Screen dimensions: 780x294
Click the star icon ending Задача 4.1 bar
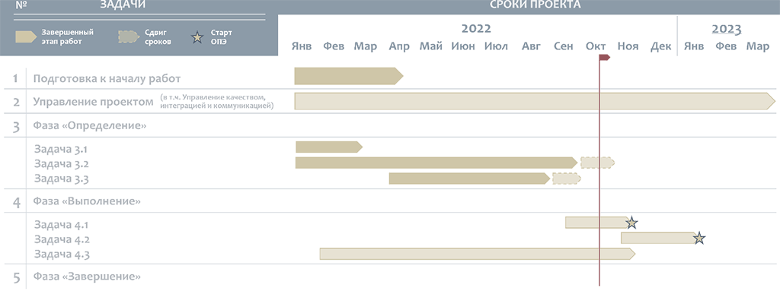[631, 223]
